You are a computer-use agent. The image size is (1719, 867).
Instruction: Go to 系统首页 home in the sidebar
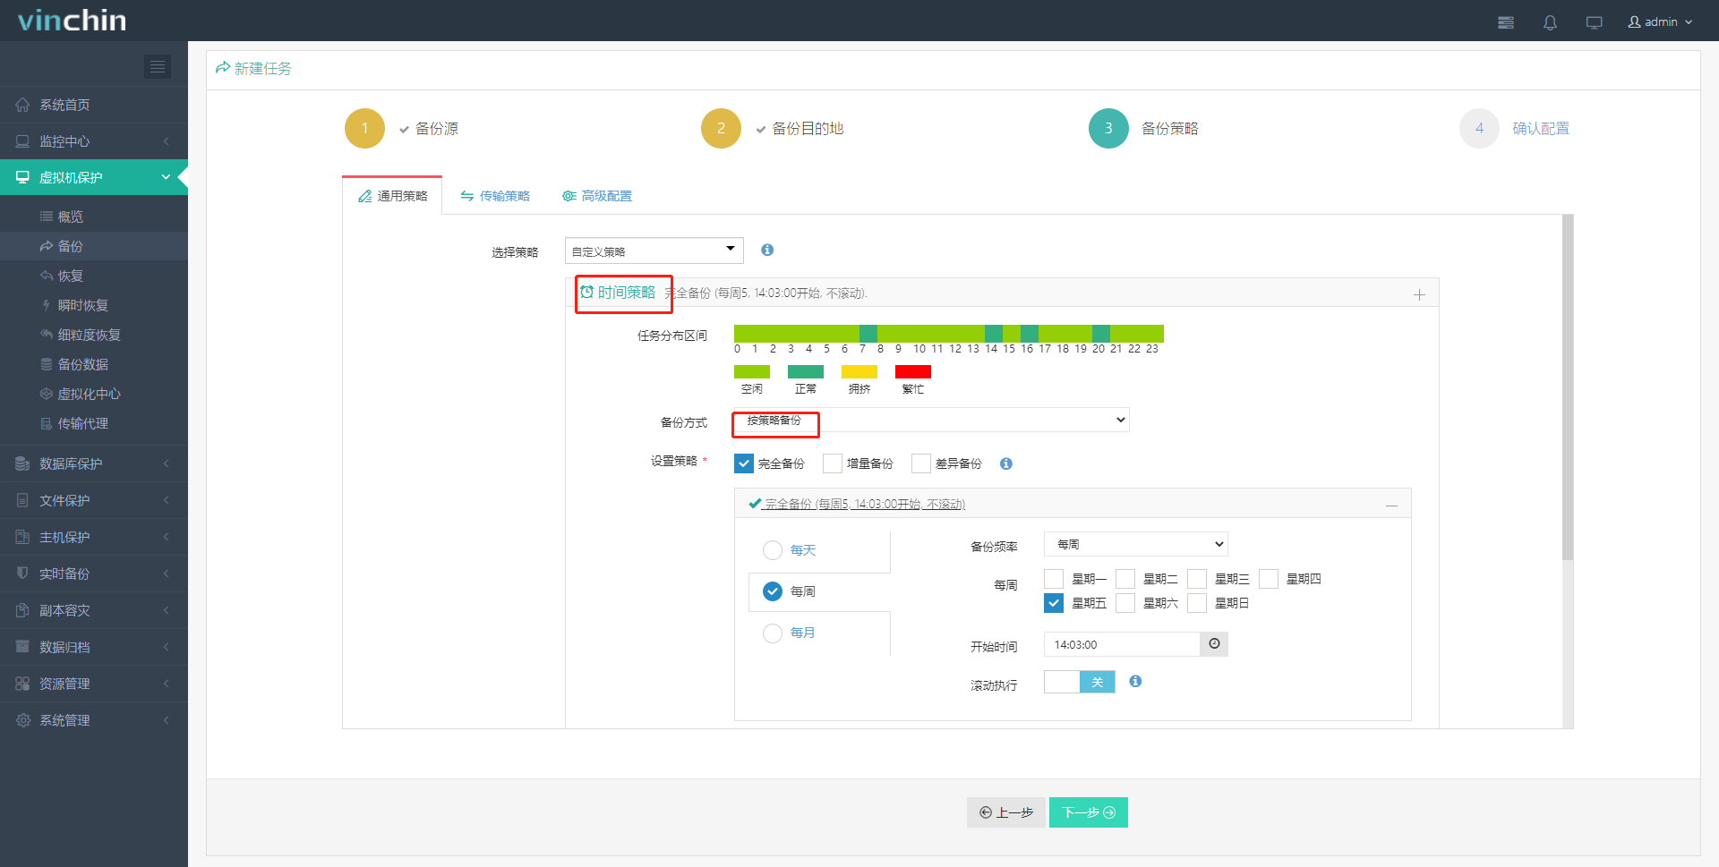[94, 105]
